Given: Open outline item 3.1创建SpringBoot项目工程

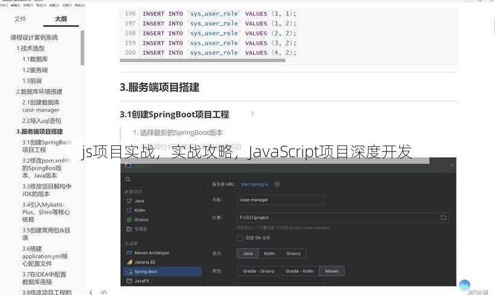Looking at the screenshot, I should 46,146.
